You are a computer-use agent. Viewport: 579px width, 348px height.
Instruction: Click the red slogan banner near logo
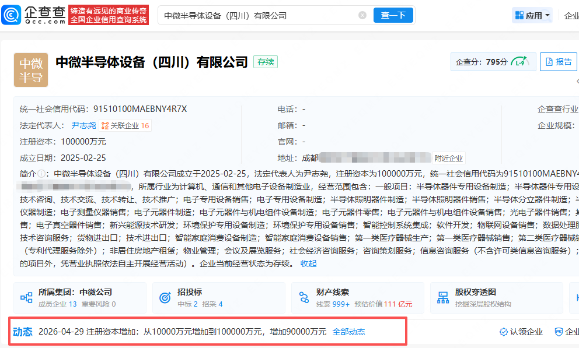pos(109,15)
